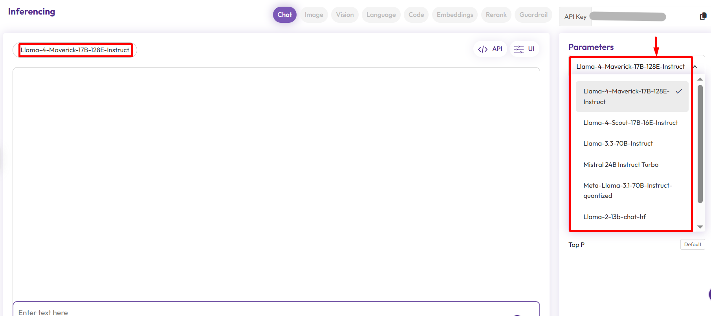
Task: Copy the API key with clipboard icon
Action: click(703, 16)
